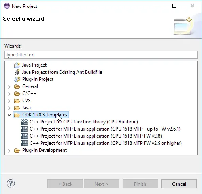Click the CVS folder icon
This screenshot has width=202, height=194.
pos(17,101)
